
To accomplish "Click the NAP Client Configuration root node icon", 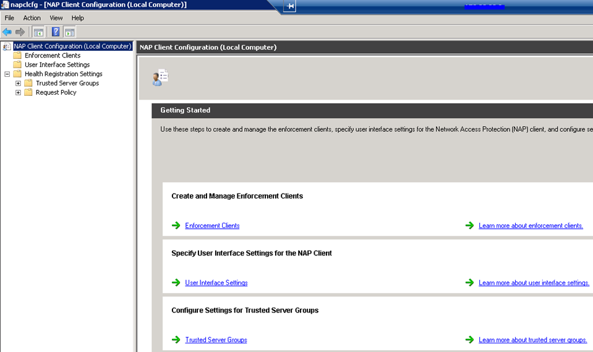I will pyautogui.click(x=7, y=46).
